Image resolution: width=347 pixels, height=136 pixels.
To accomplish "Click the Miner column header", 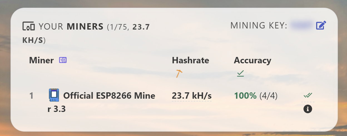I will pos(41,60).
